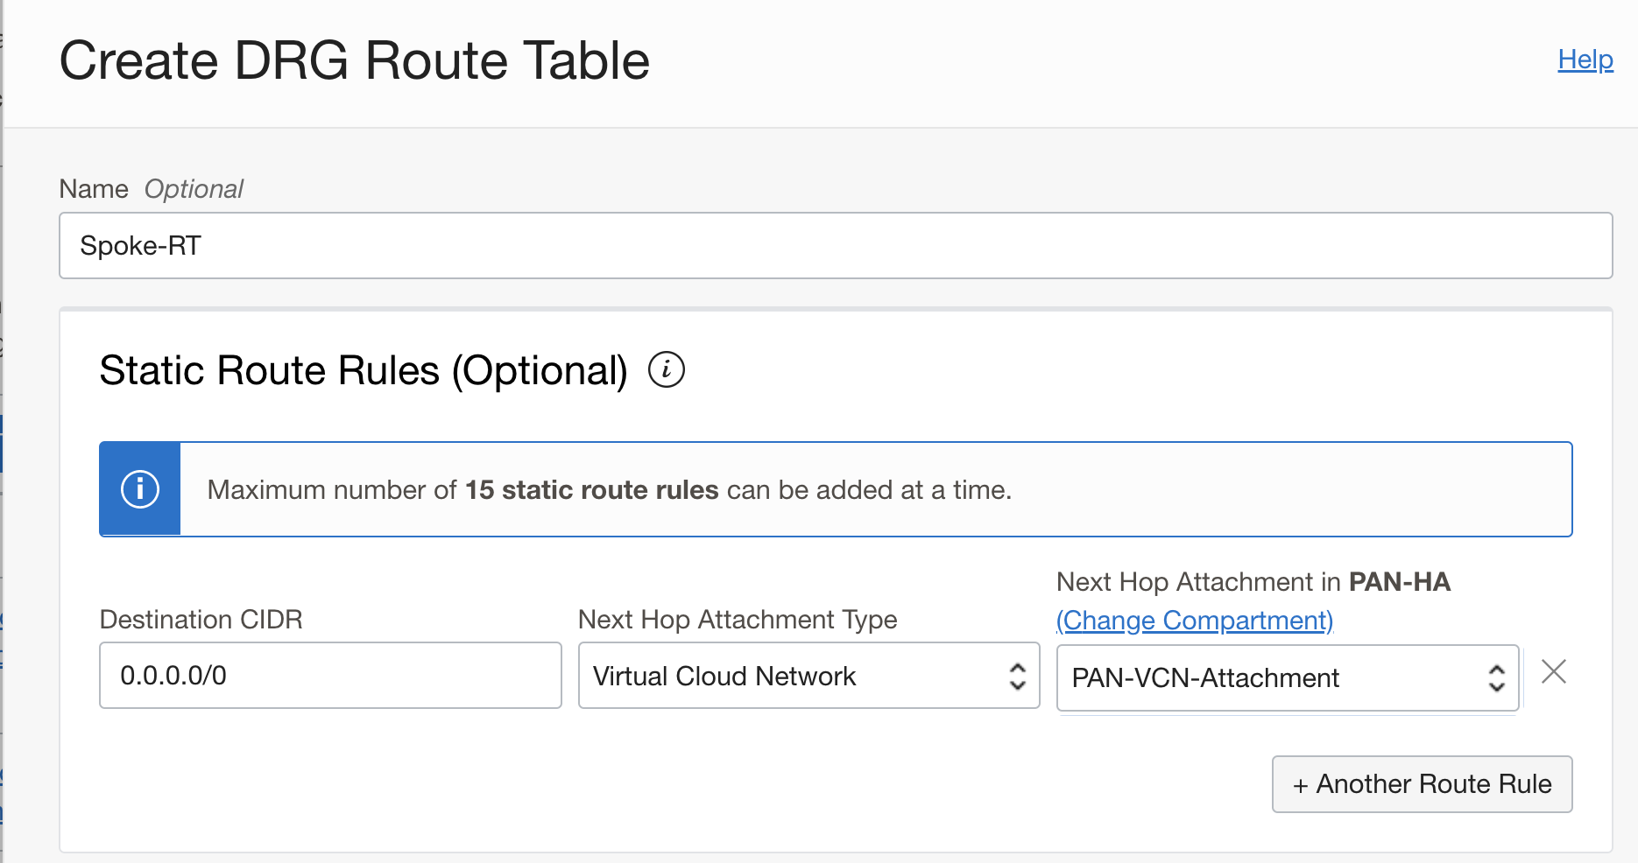Click the chevron on the PAN-VCN-Attachment selector
The image size is (1638, 863).
pyautogui.click(x=1495, y=677)
